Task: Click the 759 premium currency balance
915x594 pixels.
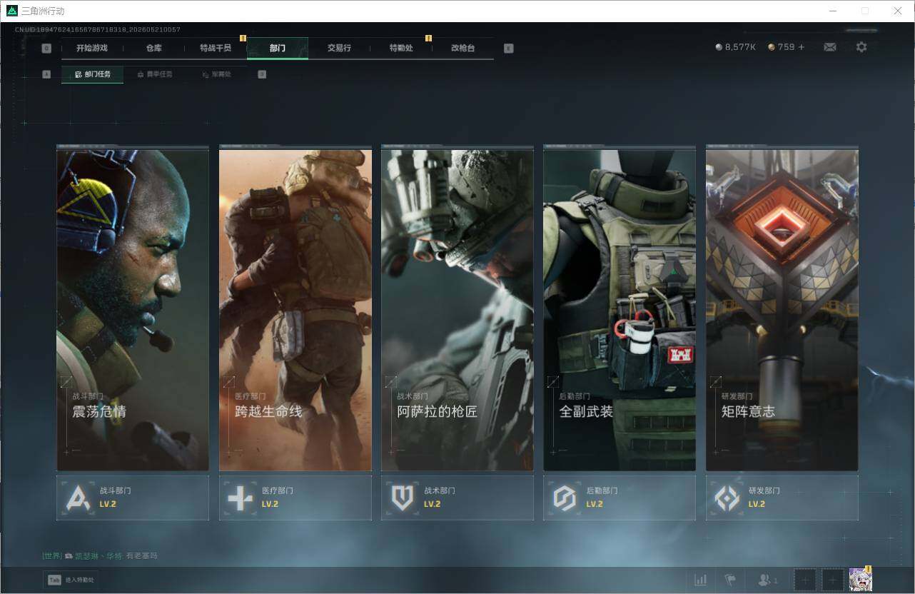Action: (786, 47)
